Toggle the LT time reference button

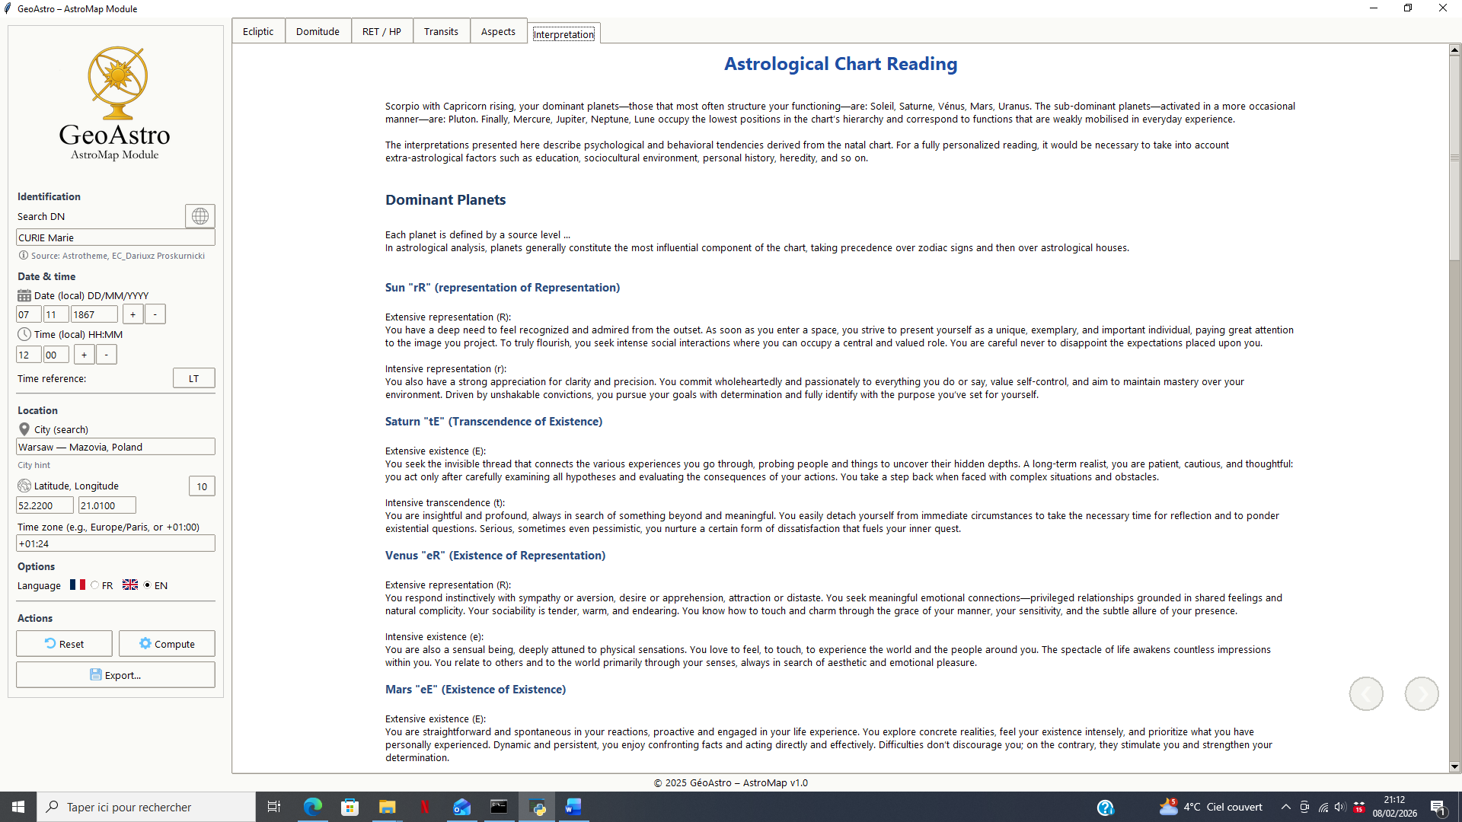193,378
